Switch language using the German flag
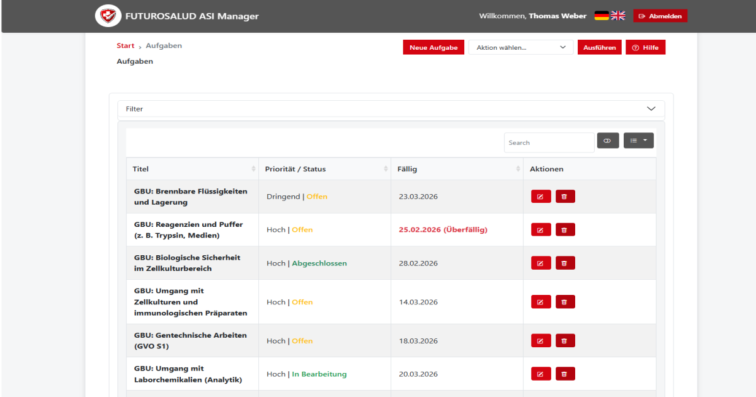The image size is (756, 397). click(x=601, y=15)
